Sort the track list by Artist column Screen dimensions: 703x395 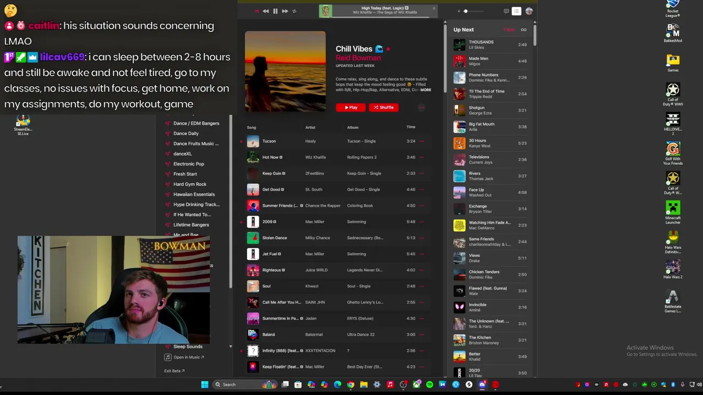pyautogui.click(x=310, y=127)
